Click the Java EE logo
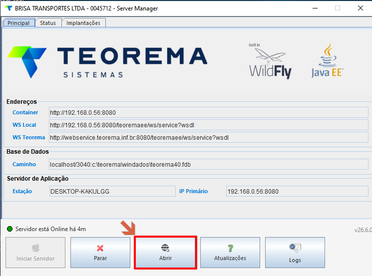 [x=327, y=61]
